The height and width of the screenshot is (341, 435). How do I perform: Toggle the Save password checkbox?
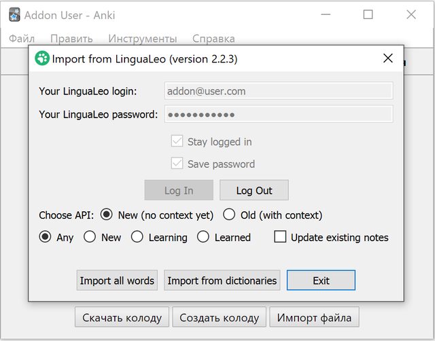tap(177, 163)
